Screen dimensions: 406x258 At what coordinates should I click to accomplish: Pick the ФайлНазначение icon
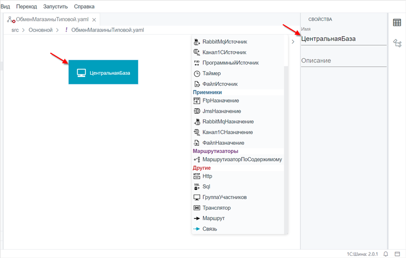(197, 143)
